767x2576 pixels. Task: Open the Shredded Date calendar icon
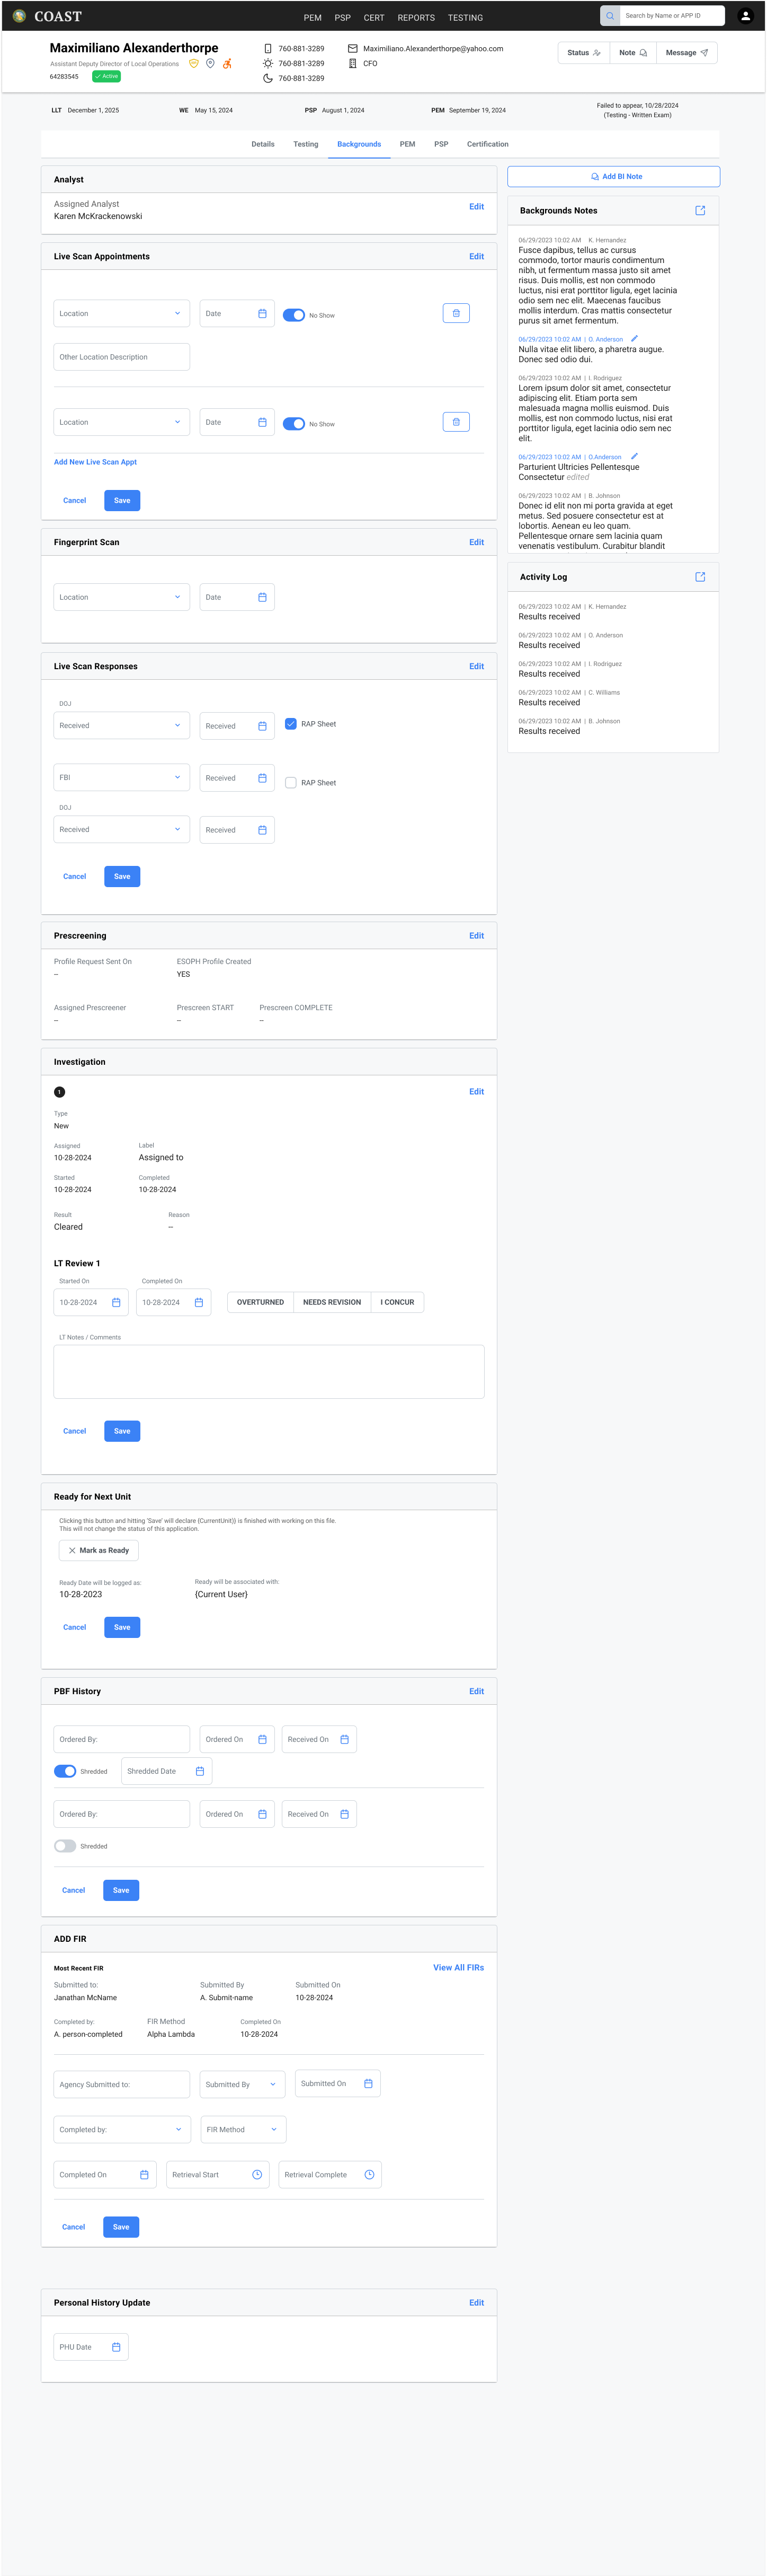200,1771
